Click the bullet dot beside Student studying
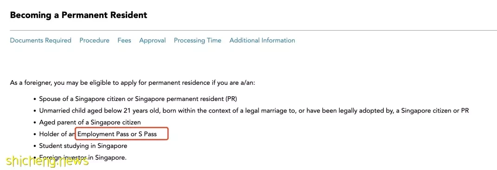 [x=34, y=146]
